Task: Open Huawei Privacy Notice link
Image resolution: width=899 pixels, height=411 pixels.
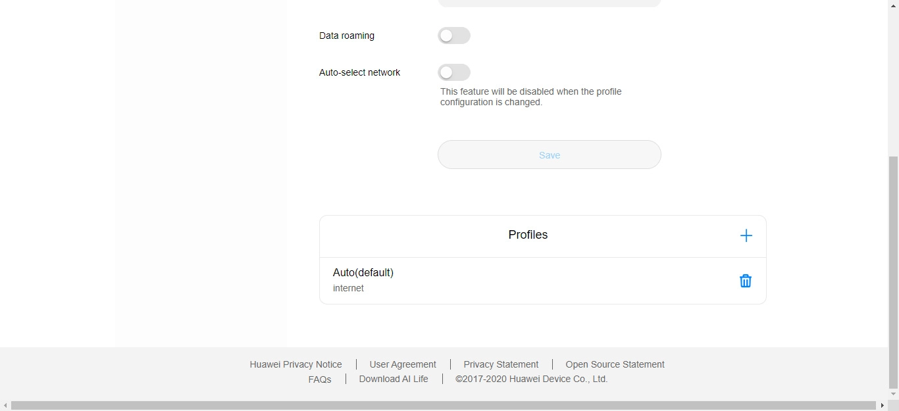Action: pos(295,364)
